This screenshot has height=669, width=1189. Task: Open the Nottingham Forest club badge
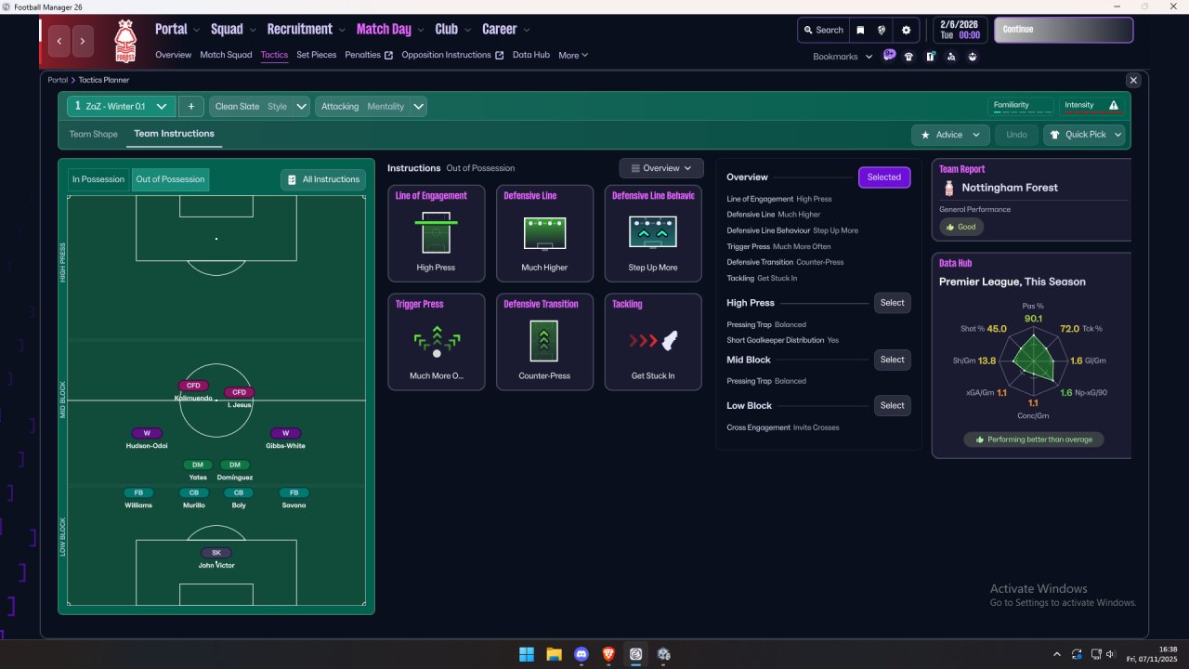point(124,41)
